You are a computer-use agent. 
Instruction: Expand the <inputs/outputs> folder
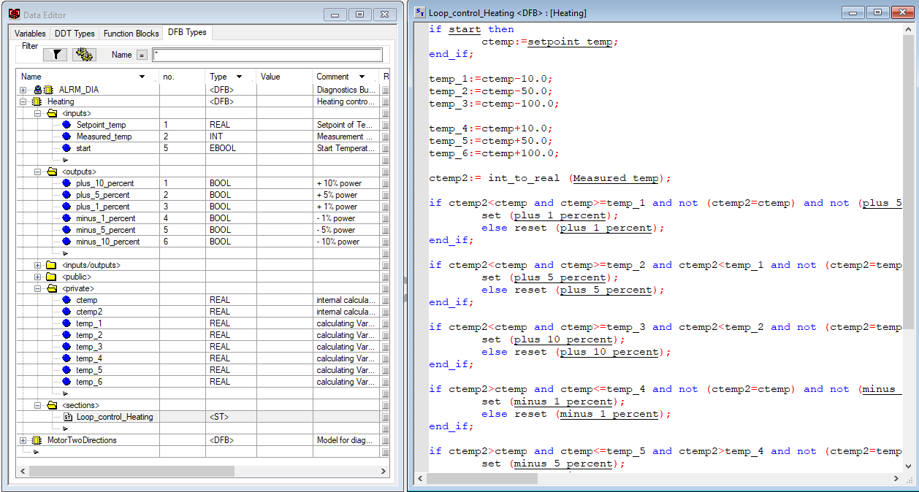(x=38, y=265)
